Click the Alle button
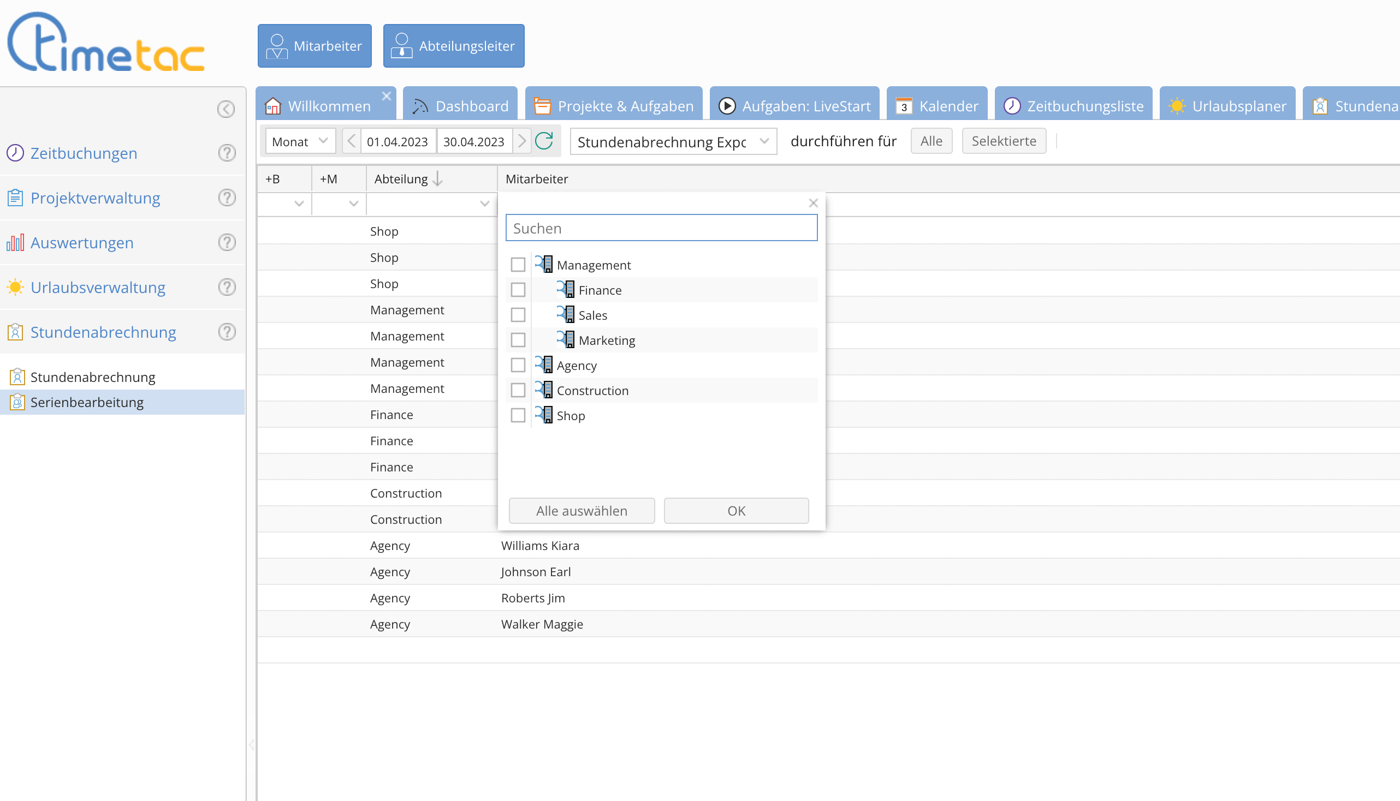 pos(932,141)
